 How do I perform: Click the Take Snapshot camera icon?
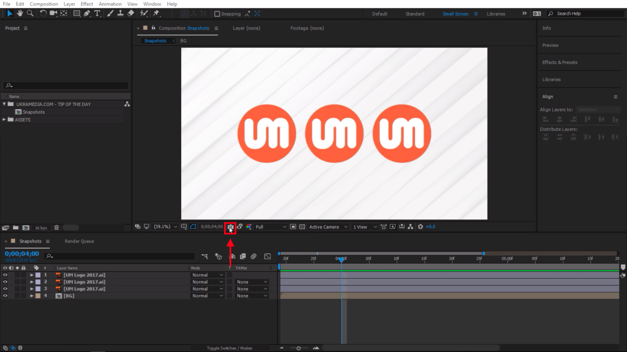point(231,227)
